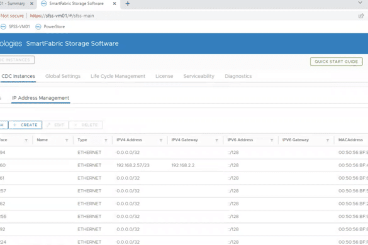Image resolution: width=368 pixels, height=245 pixels.
Task: Click the address bar URL field
Action: [x=62, y=16]
